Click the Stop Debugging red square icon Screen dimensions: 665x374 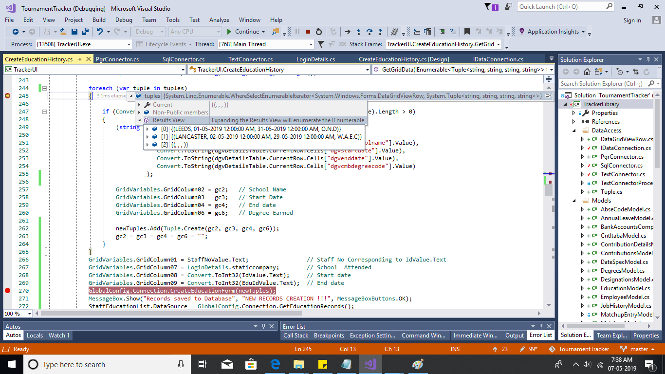[308, 32]
